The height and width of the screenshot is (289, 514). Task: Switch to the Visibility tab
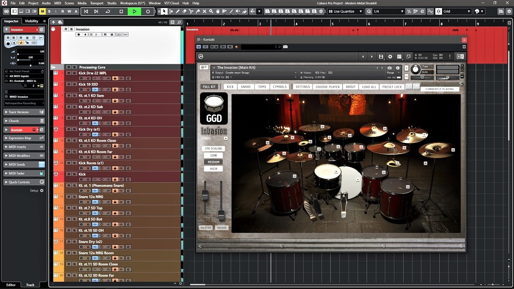click(31, 21)
